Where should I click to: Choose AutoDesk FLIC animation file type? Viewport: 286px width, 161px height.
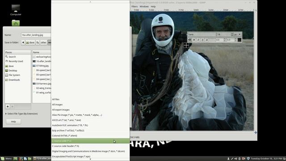90,125
